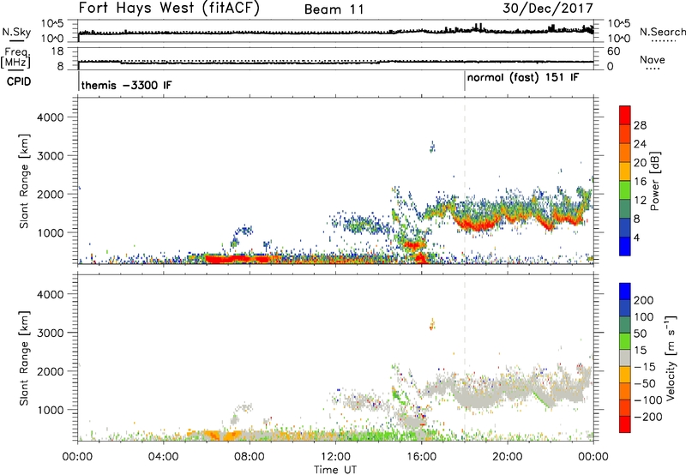Click the '4000' range tick in power panel
This screenshot has width=686, height=475.
(x=51, y=117)
